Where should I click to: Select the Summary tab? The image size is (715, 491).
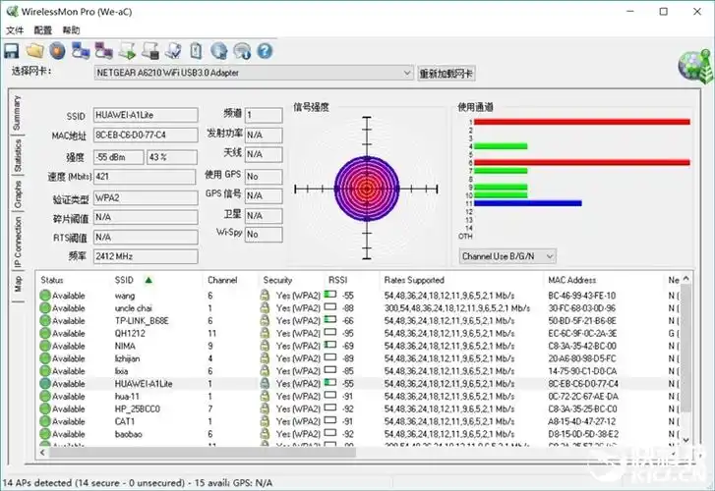tap(16, 113)
